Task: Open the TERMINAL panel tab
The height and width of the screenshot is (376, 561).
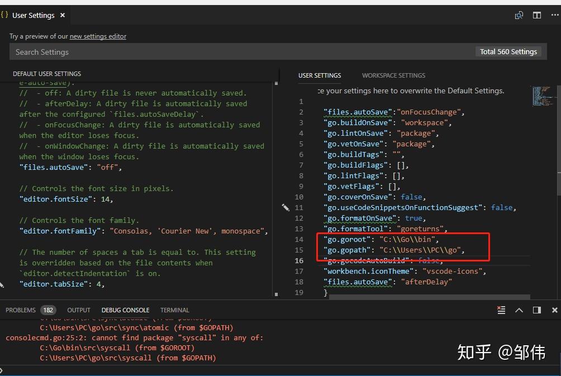Action: [174, 310]
